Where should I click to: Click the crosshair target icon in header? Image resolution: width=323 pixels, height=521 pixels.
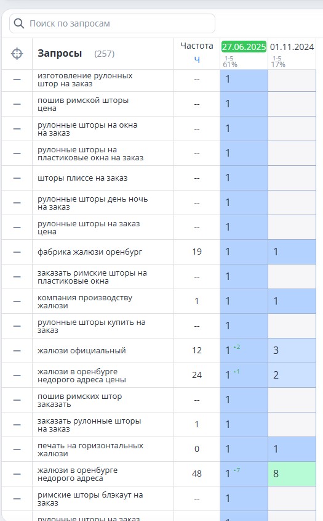(x=17, y=54)
